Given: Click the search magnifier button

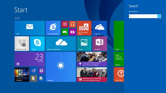Looking at the screenshot, I should coord(159,16).
